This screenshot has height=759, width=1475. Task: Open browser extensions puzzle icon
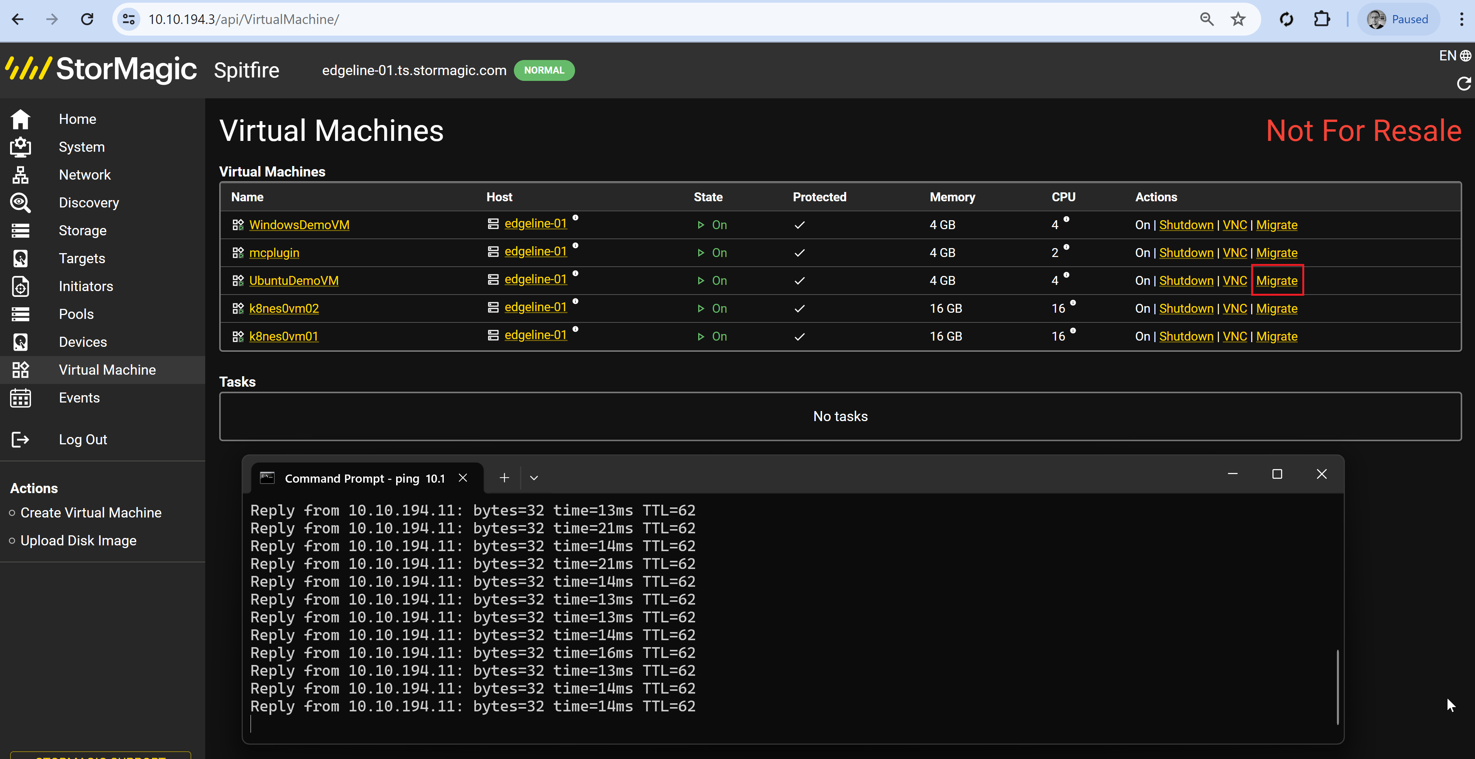click(x=1322, y=19)
